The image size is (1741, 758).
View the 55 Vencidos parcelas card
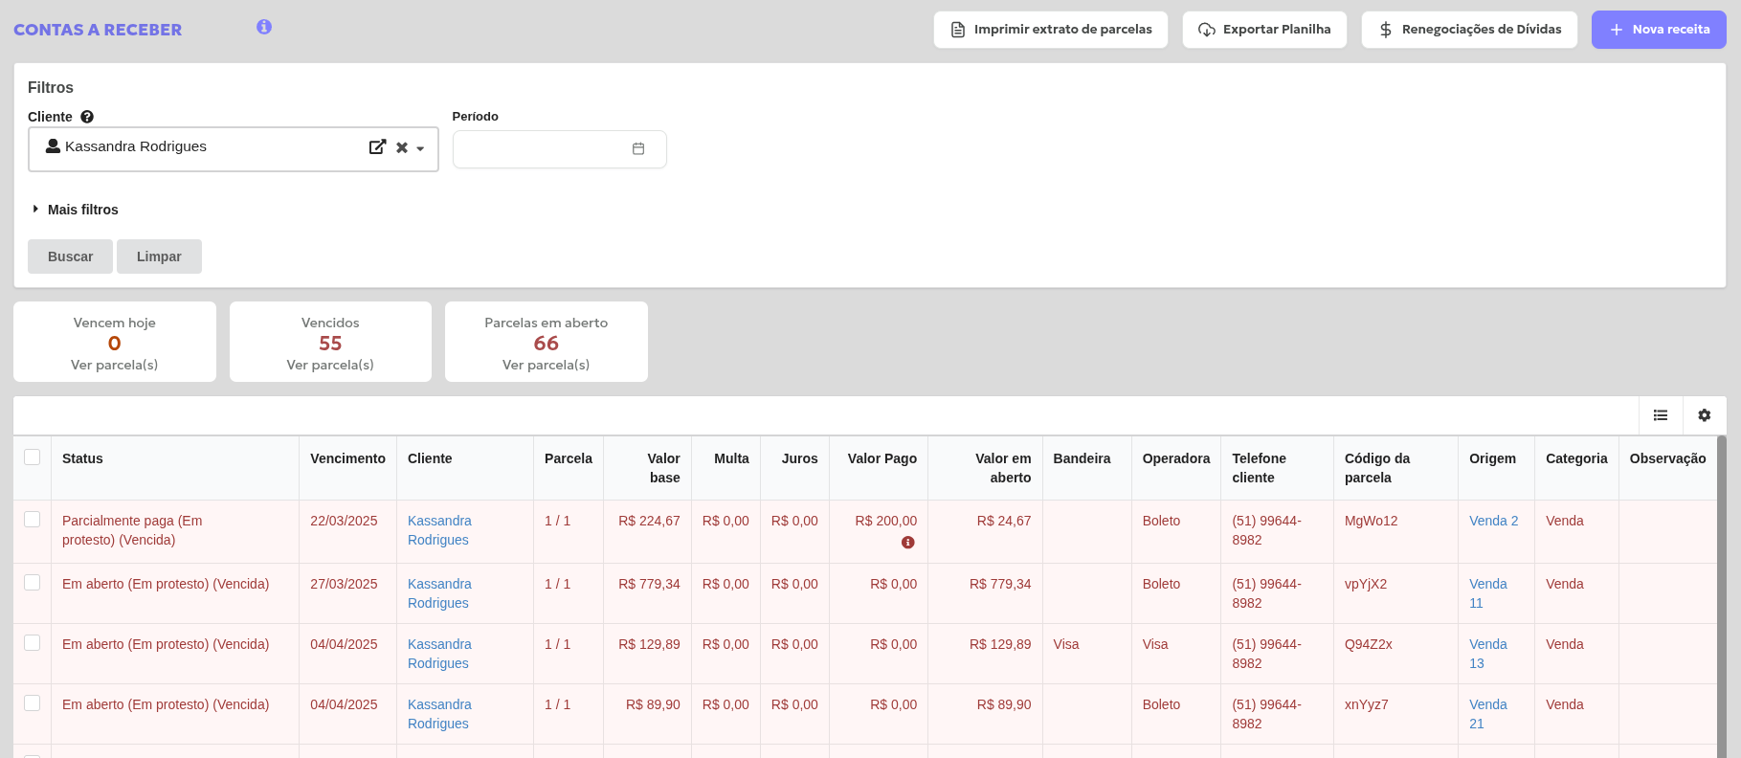[x=330, y=343]
